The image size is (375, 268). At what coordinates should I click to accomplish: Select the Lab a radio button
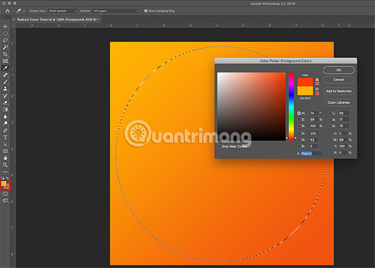pyautogui.click(x=330, y=120)
